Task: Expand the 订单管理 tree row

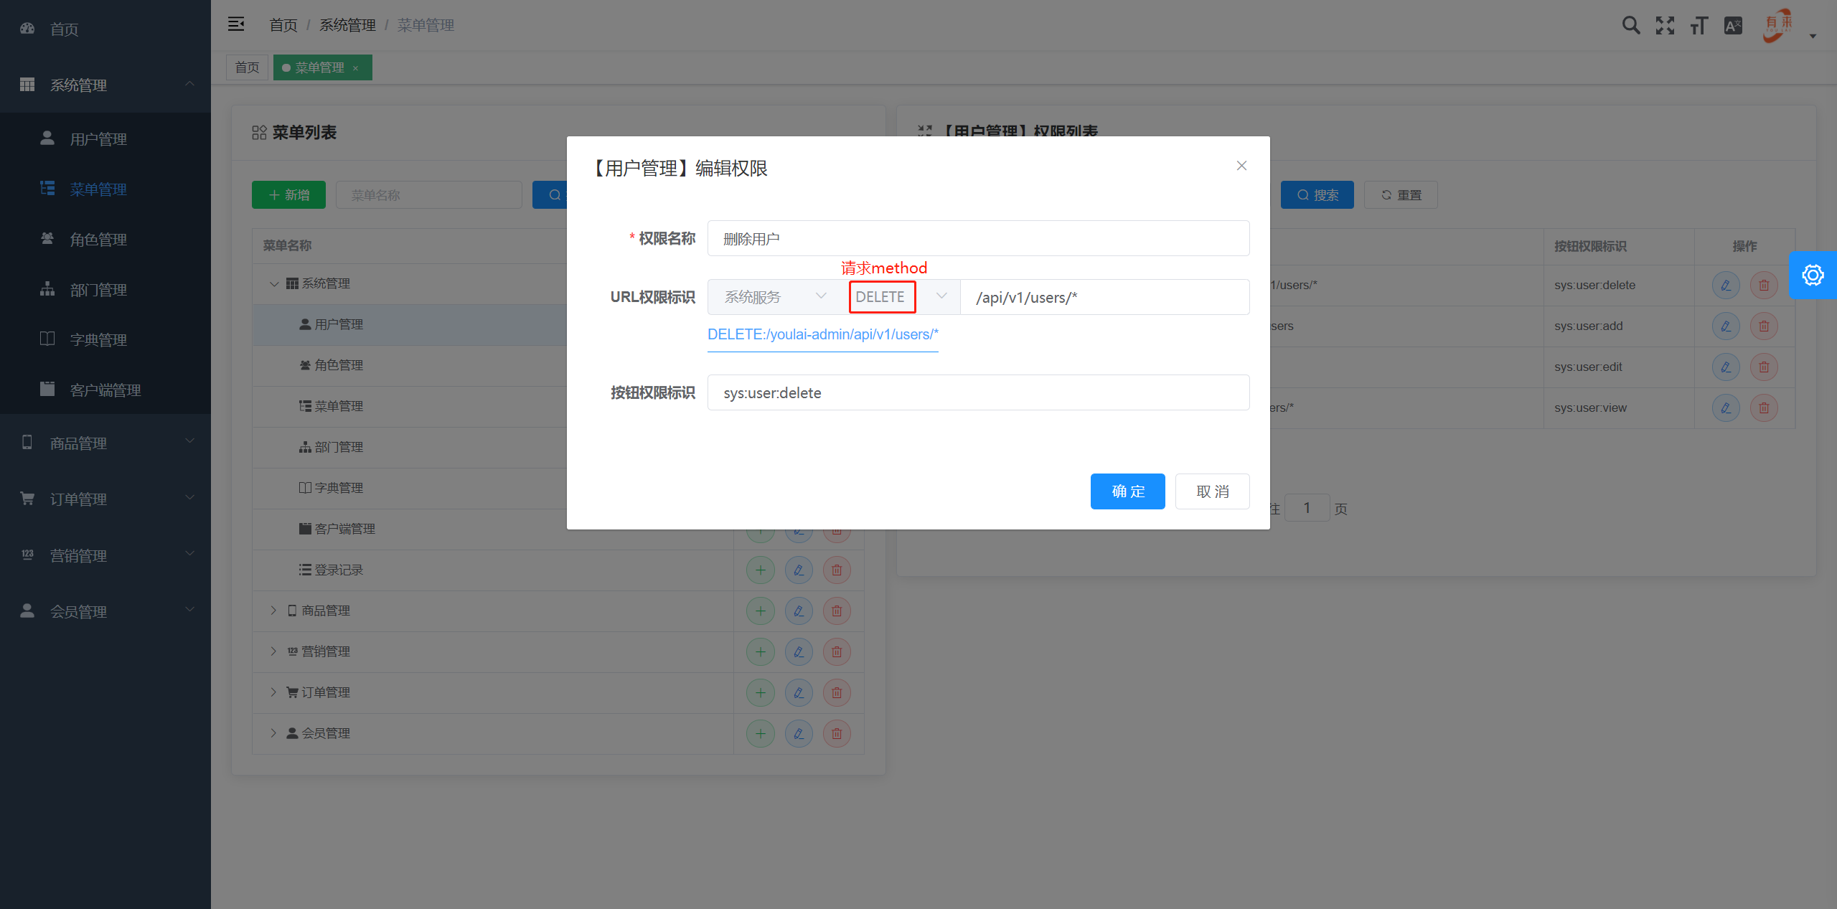Action: 273,692
